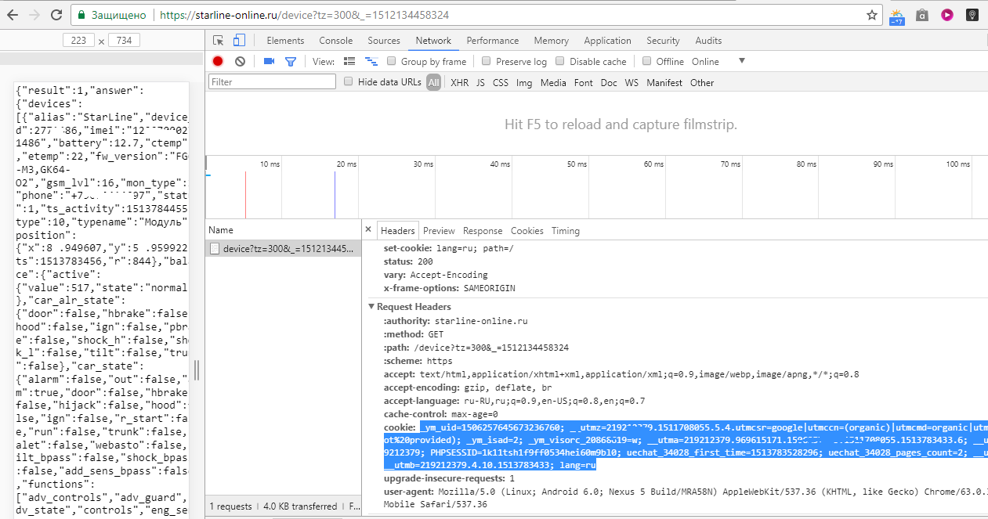Stop recording the network log
The image size is (988, 519).
pos(218,61)
